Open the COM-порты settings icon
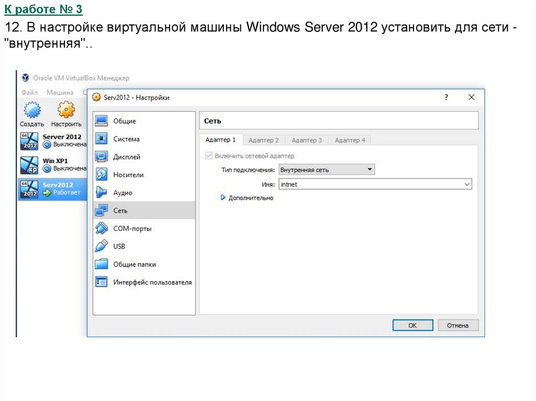The width and height of the screenshot is (536, 401). tap(101, 228)
